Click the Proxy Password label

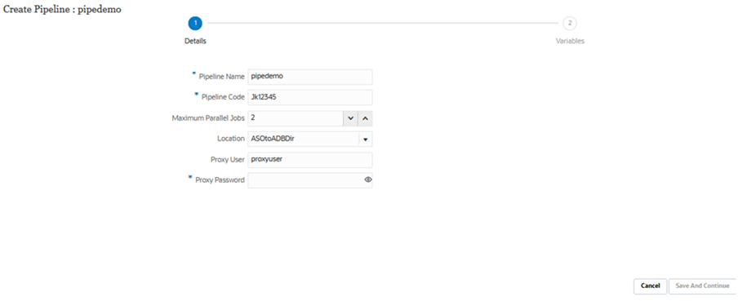point(220,179)
